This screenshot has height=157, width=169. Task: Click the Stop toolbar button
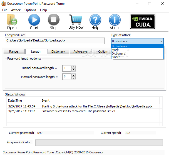[x=54, y=21]
